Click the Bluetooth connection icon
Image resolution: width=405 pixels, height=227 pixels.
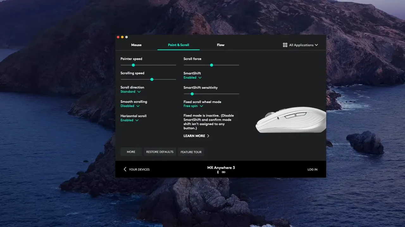(x=218, y=172)
